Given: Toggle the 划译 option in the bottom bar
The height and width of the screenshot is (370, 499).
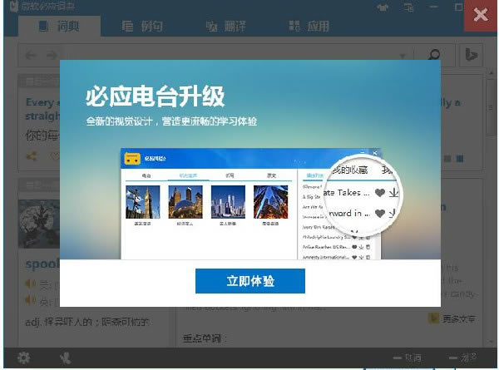Looking at the screenshot, I should pyautogui.click(x=463, y=358).
